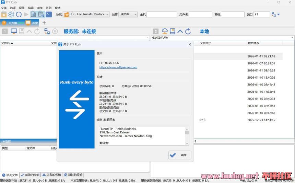
Task: Click the credits list scrollbar up arrow
Action: click(187, 129)
